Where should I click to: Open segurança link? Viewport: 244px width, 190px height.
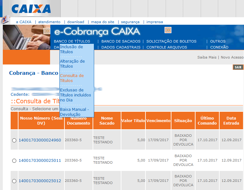point(130,22)
